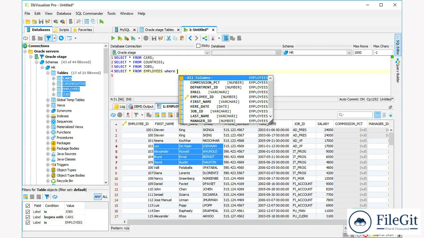Click the blue circular locate-object icon
The width and height of the screenshot is (424, 238).
coord(61,38)
